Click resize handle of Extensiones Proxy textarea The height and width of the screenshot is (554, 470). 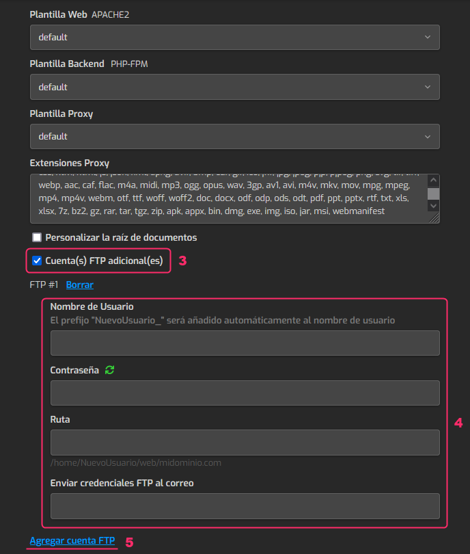434,219
